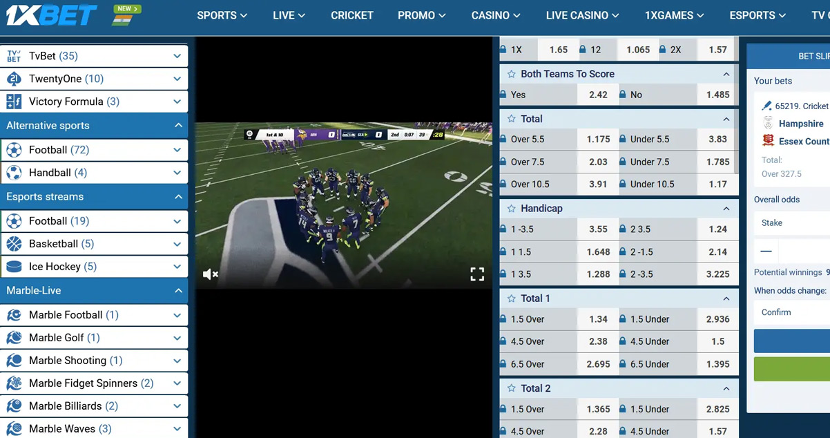
Task: Click the 1XBET logo
Action: pos(52,15)
